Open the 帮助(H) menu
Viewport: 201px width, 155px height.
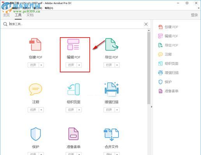pos(49,8)
